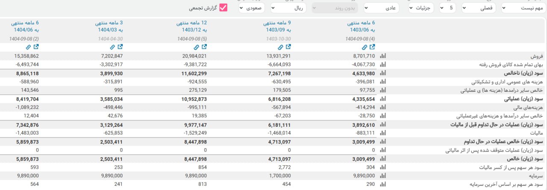
Task: Click chain link icon under 1404/03 column
Action: pyautogui.click(x=112, y=47)
